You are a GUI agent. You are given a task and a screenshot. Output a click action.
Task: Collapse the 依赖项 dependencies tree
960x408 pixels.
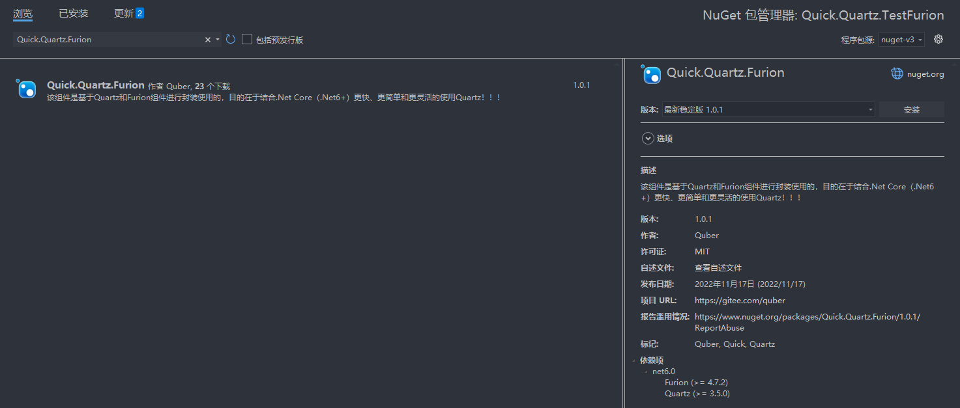coord(633,360)
